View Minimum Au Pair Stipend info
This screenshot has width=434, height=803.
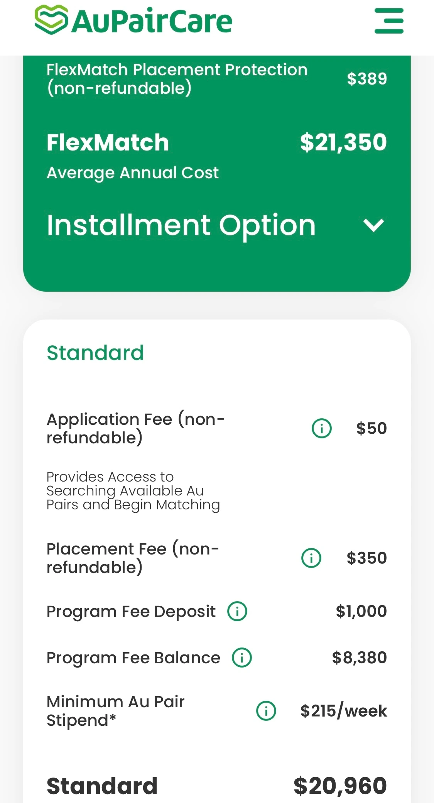[x=266, y=711]
